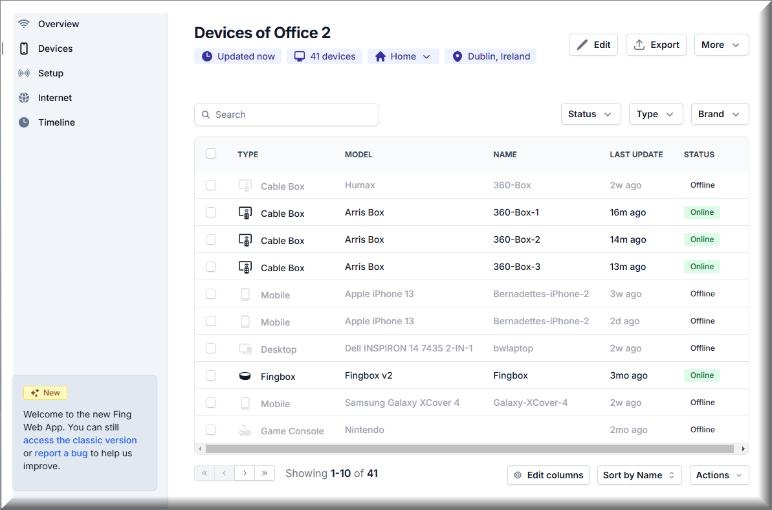The image size is (772, 510).
Task: Open the More menu
Action: [x=721, y=45]
